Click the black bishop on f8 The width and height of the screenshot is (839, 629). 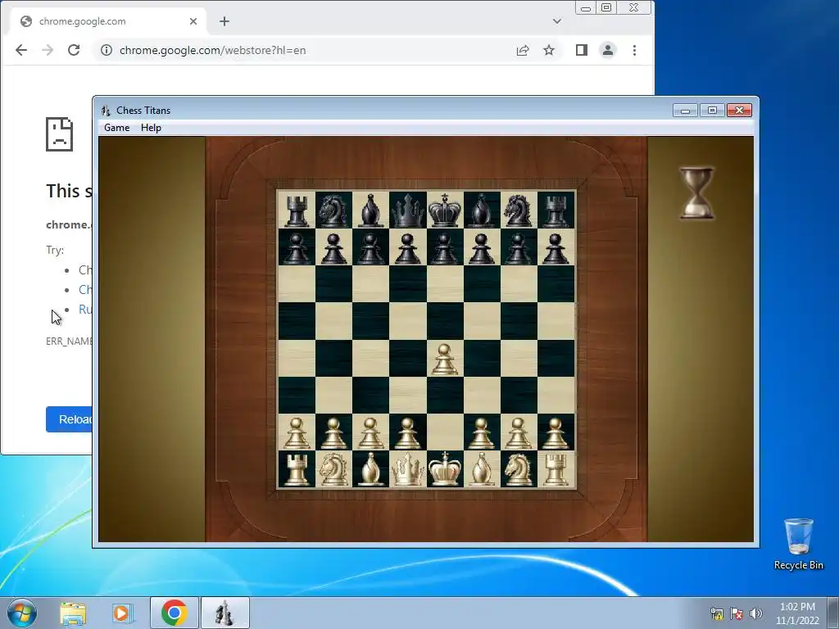point(482,210)
